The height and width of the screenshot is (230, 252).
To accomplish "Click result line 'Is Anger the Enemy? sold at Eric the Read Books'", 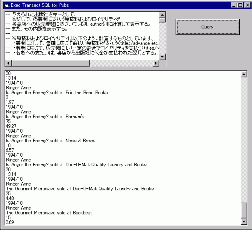I will coord(57,93).
